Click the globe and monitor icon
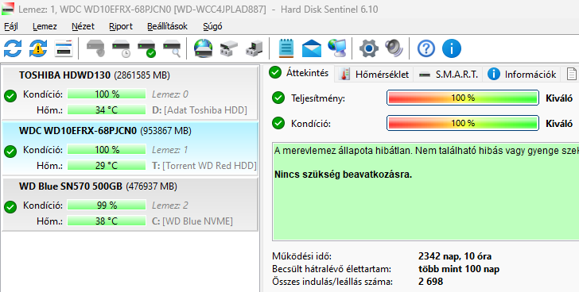579x292 pixels. [337, 48]
